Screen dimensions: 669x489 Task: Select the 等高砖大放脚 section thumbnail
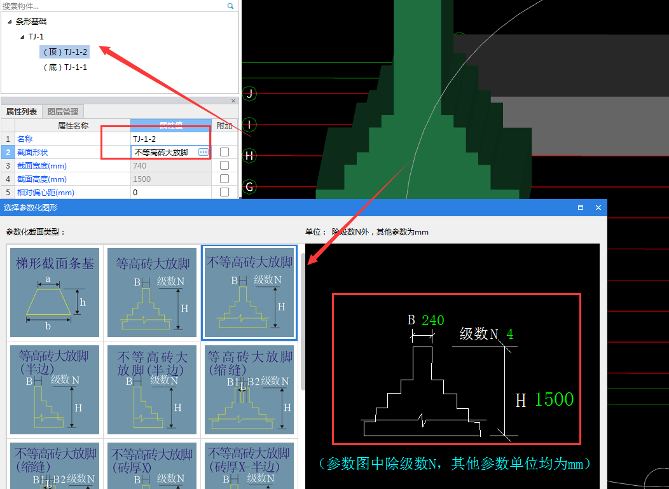coord(152,293)
